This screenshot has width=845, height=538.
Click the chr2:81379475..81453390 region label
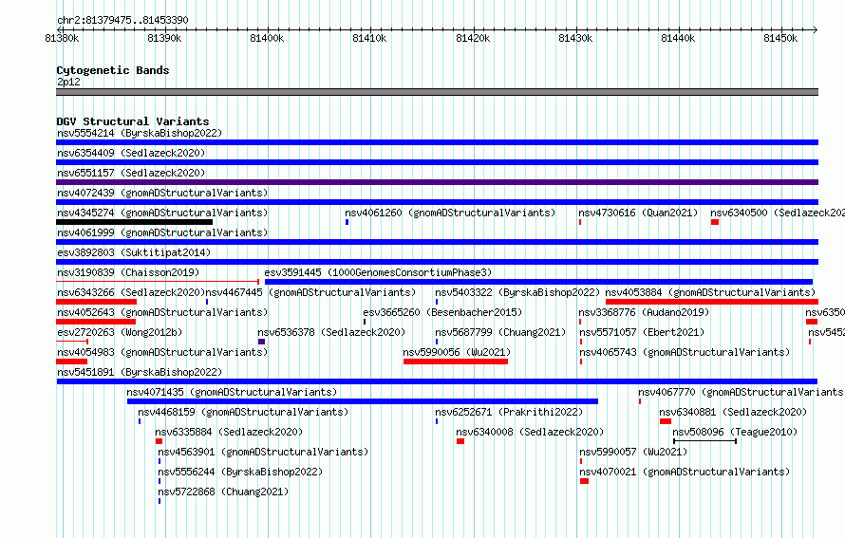point(122,20)
